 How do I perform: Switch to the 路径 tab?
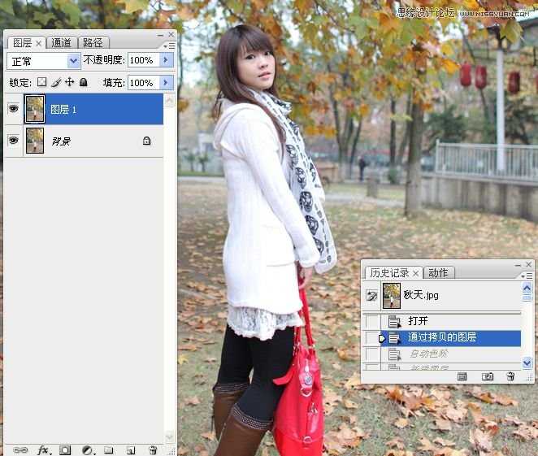point(93,42)
